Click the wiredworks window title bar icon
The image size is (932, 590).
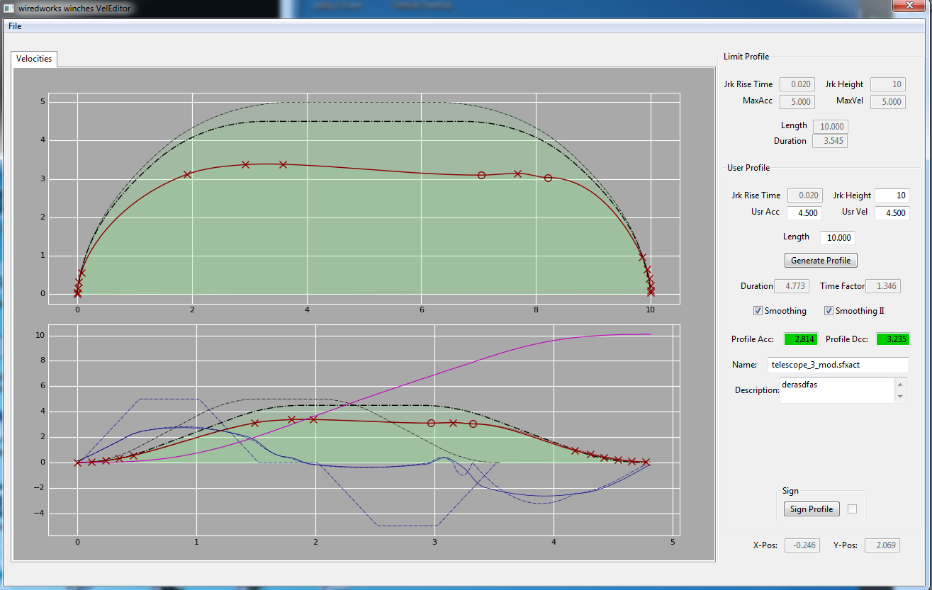(8, 7)
